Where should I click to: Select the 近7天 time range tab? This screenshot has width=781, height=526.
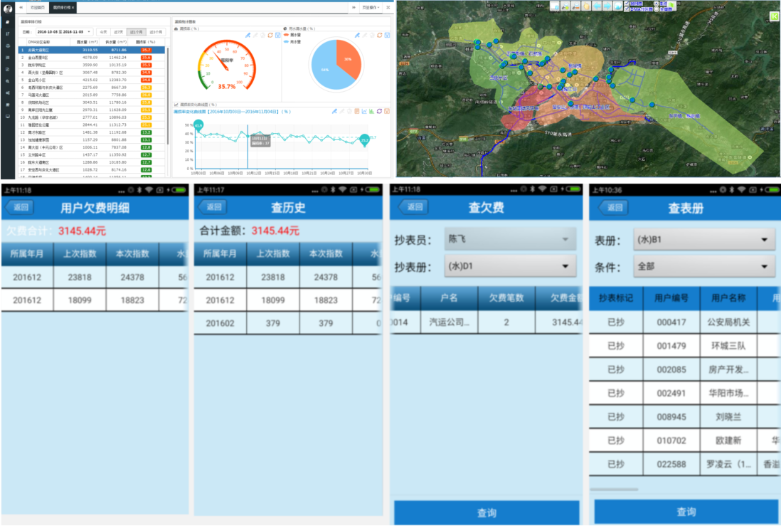pyautogui.click(x=119, y=32)
